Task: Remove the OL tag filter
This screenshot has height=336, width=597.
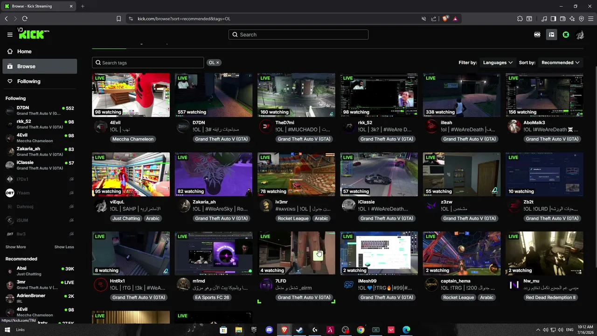Action: pos(217,63)
